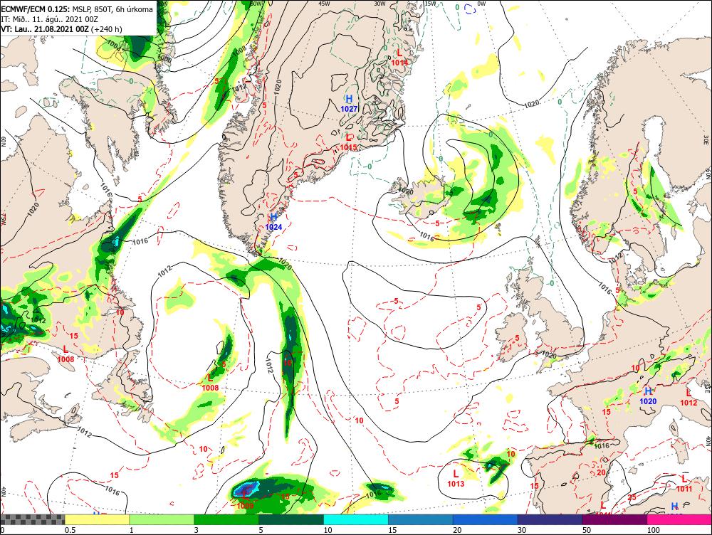Click the '30E' longitude label on the right edge
This screenshot has height=535, width=712.
706,139
